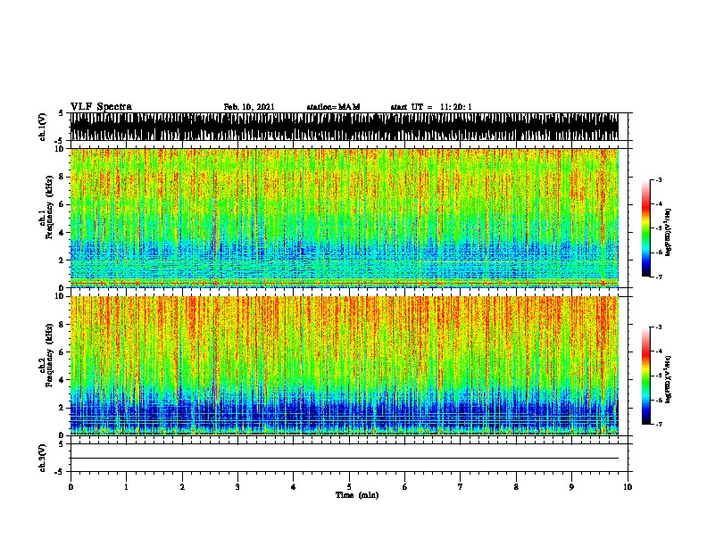Click the "2" minute tick label

point(182,487)
